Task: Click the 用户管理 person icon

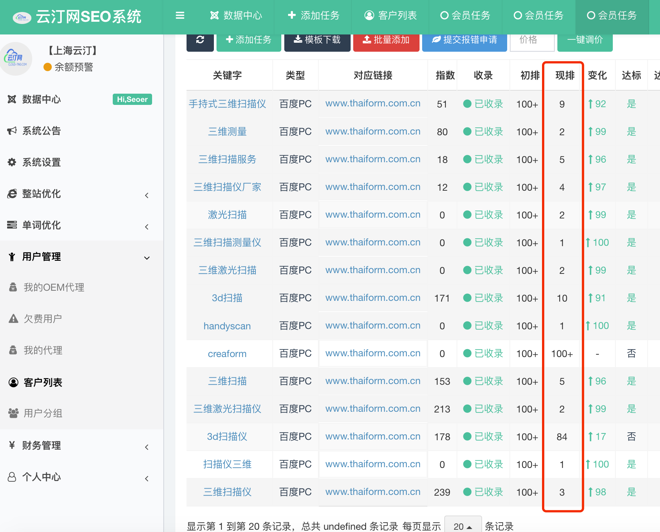Action: click(x=12, y=257)
